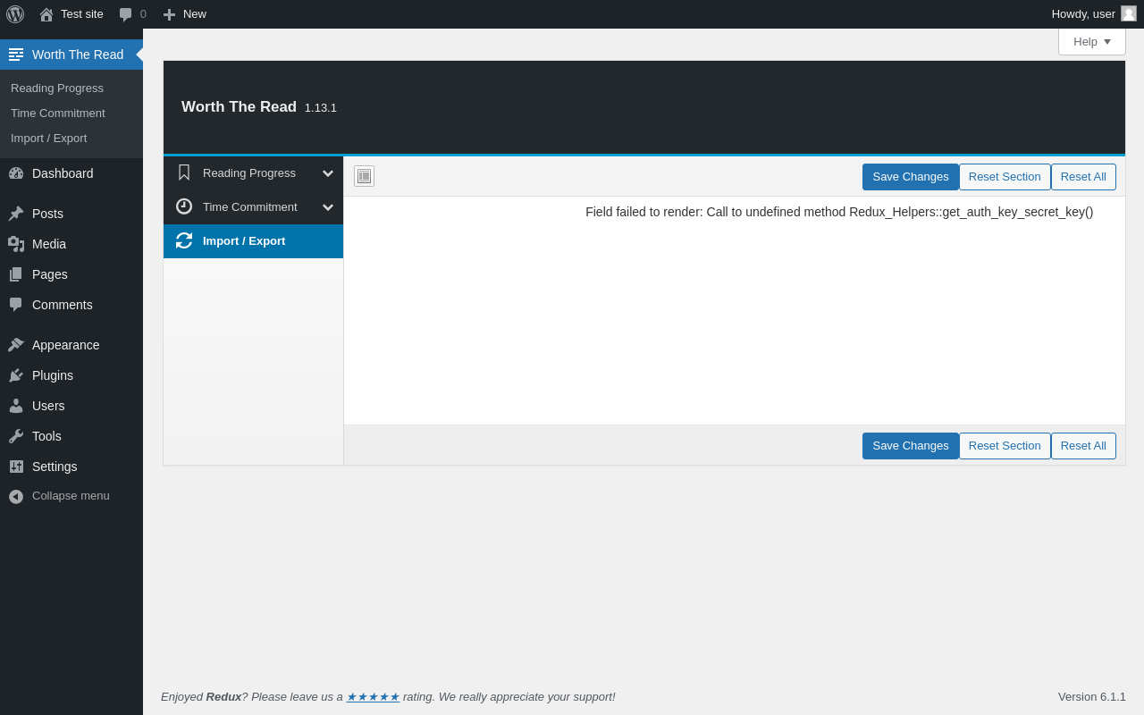Click the expand all sections icon
This screenshot has width=1144, height=715.
pos(364,176)
